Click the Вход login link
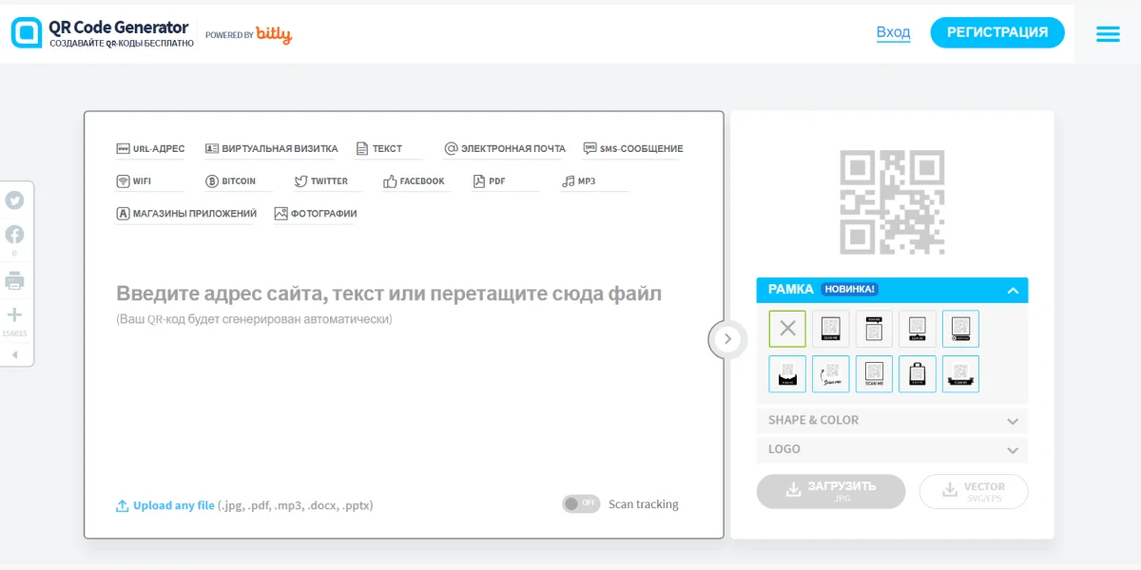 (x=893, y=32)
